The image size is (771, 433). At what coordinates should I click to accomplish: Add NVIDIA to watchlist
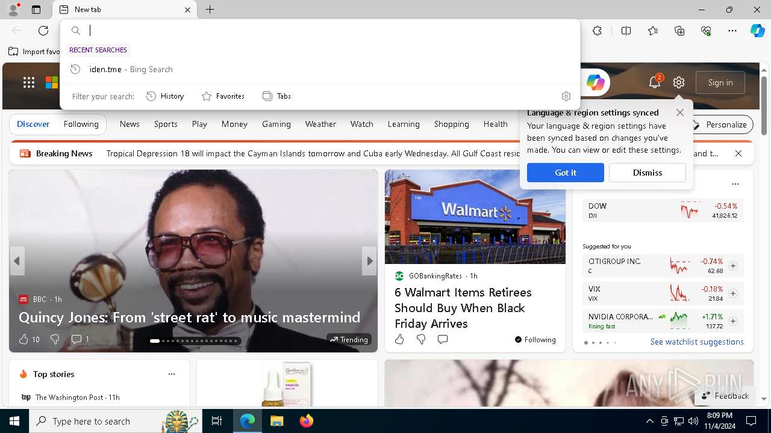coord(732,321)
